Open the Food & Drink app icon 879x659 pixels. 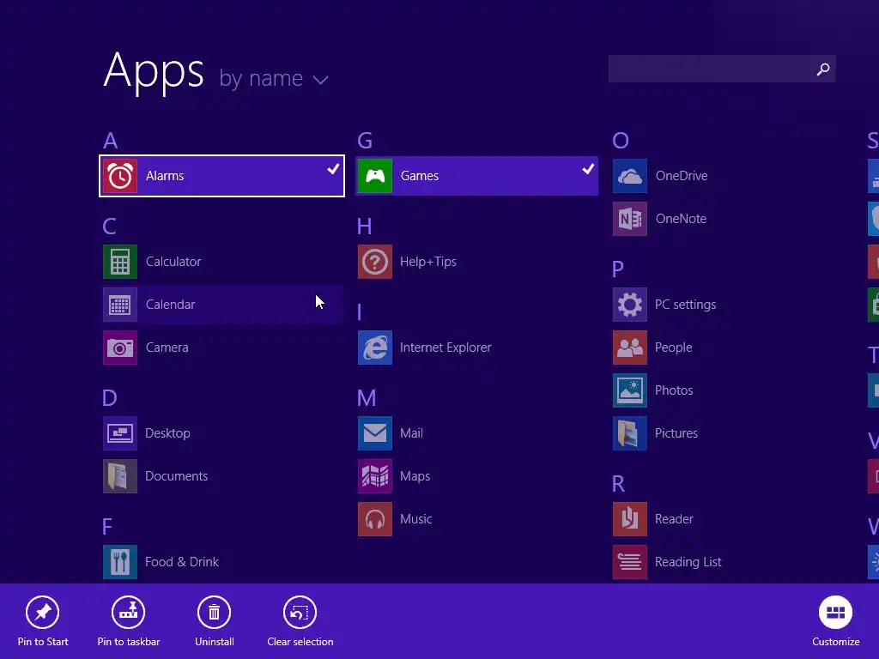click(x=120, y=562)
